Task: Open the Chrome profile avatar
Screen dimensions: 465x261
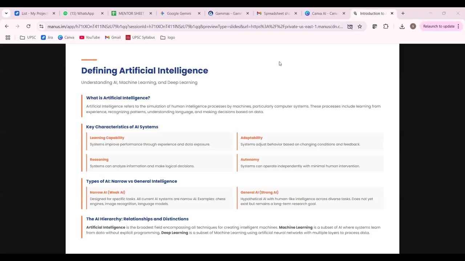Action: (413, 26)
